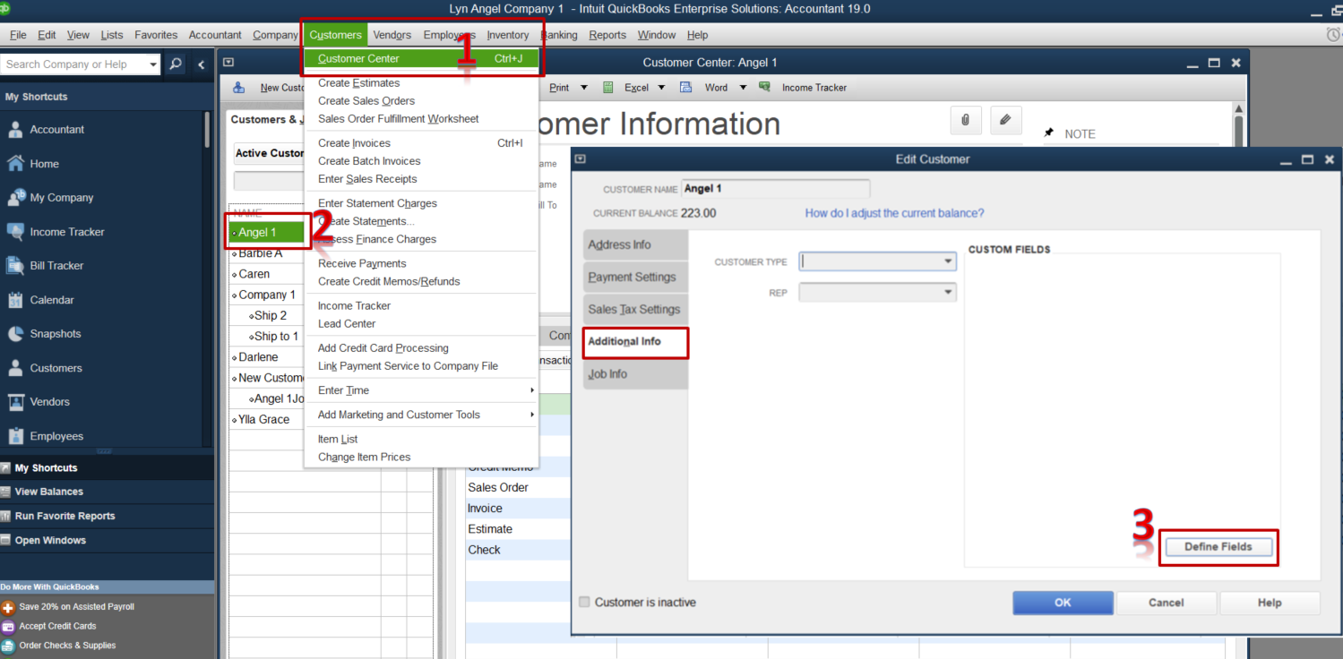
Task: Open the Edit Customer window menu icon
Action: point(581,159)
